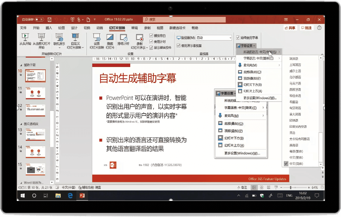
Task: Click the 搜索 search box
Action: [184, 20]
